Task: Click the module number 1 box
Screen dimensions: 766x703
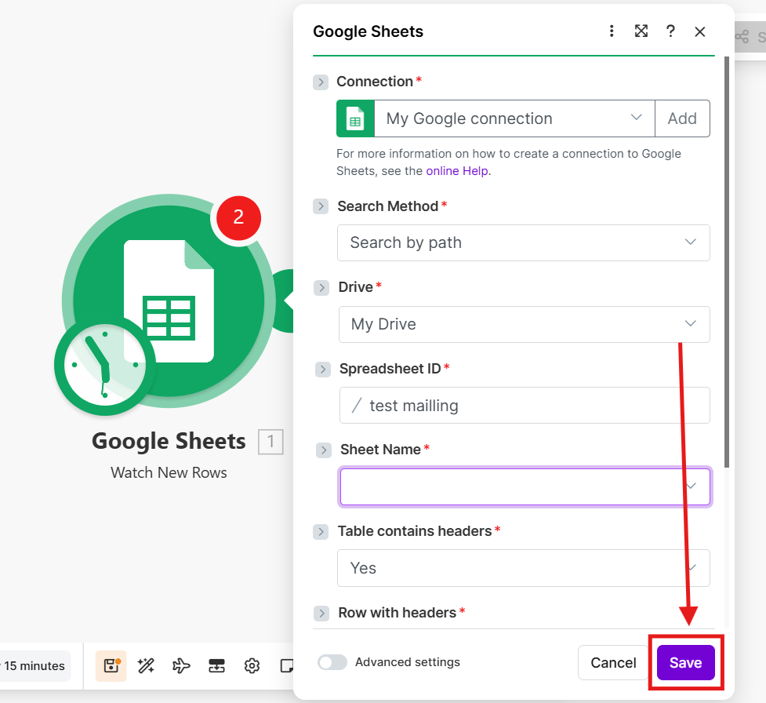Action: click(x=270, y=442)
